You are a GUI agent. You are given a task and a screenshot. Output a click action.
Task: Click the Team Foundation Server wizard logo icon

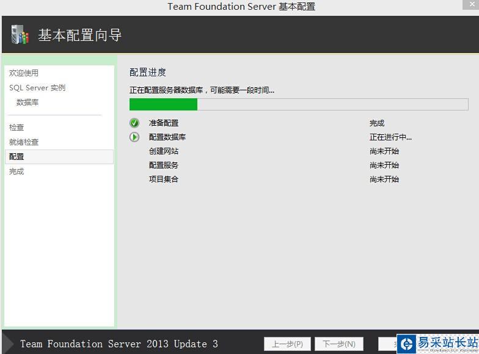(20, 34)
